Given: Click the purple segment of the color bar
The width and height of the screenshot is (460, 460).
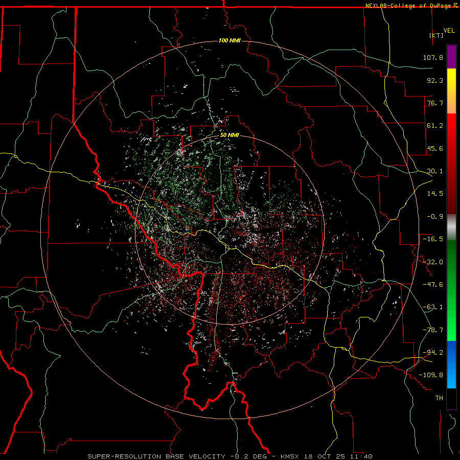Looking at the screenshot, I should point(451,57).
